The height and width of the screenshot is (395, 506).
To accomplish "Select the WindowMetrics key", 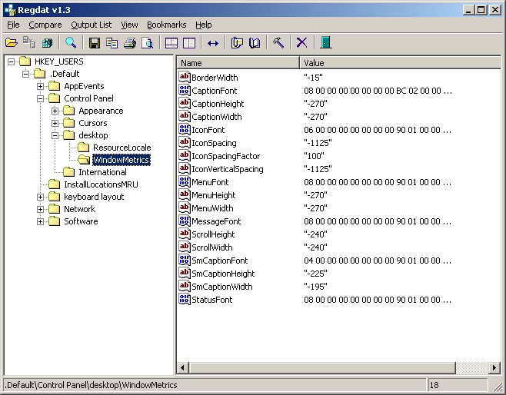I will (122, 160).
